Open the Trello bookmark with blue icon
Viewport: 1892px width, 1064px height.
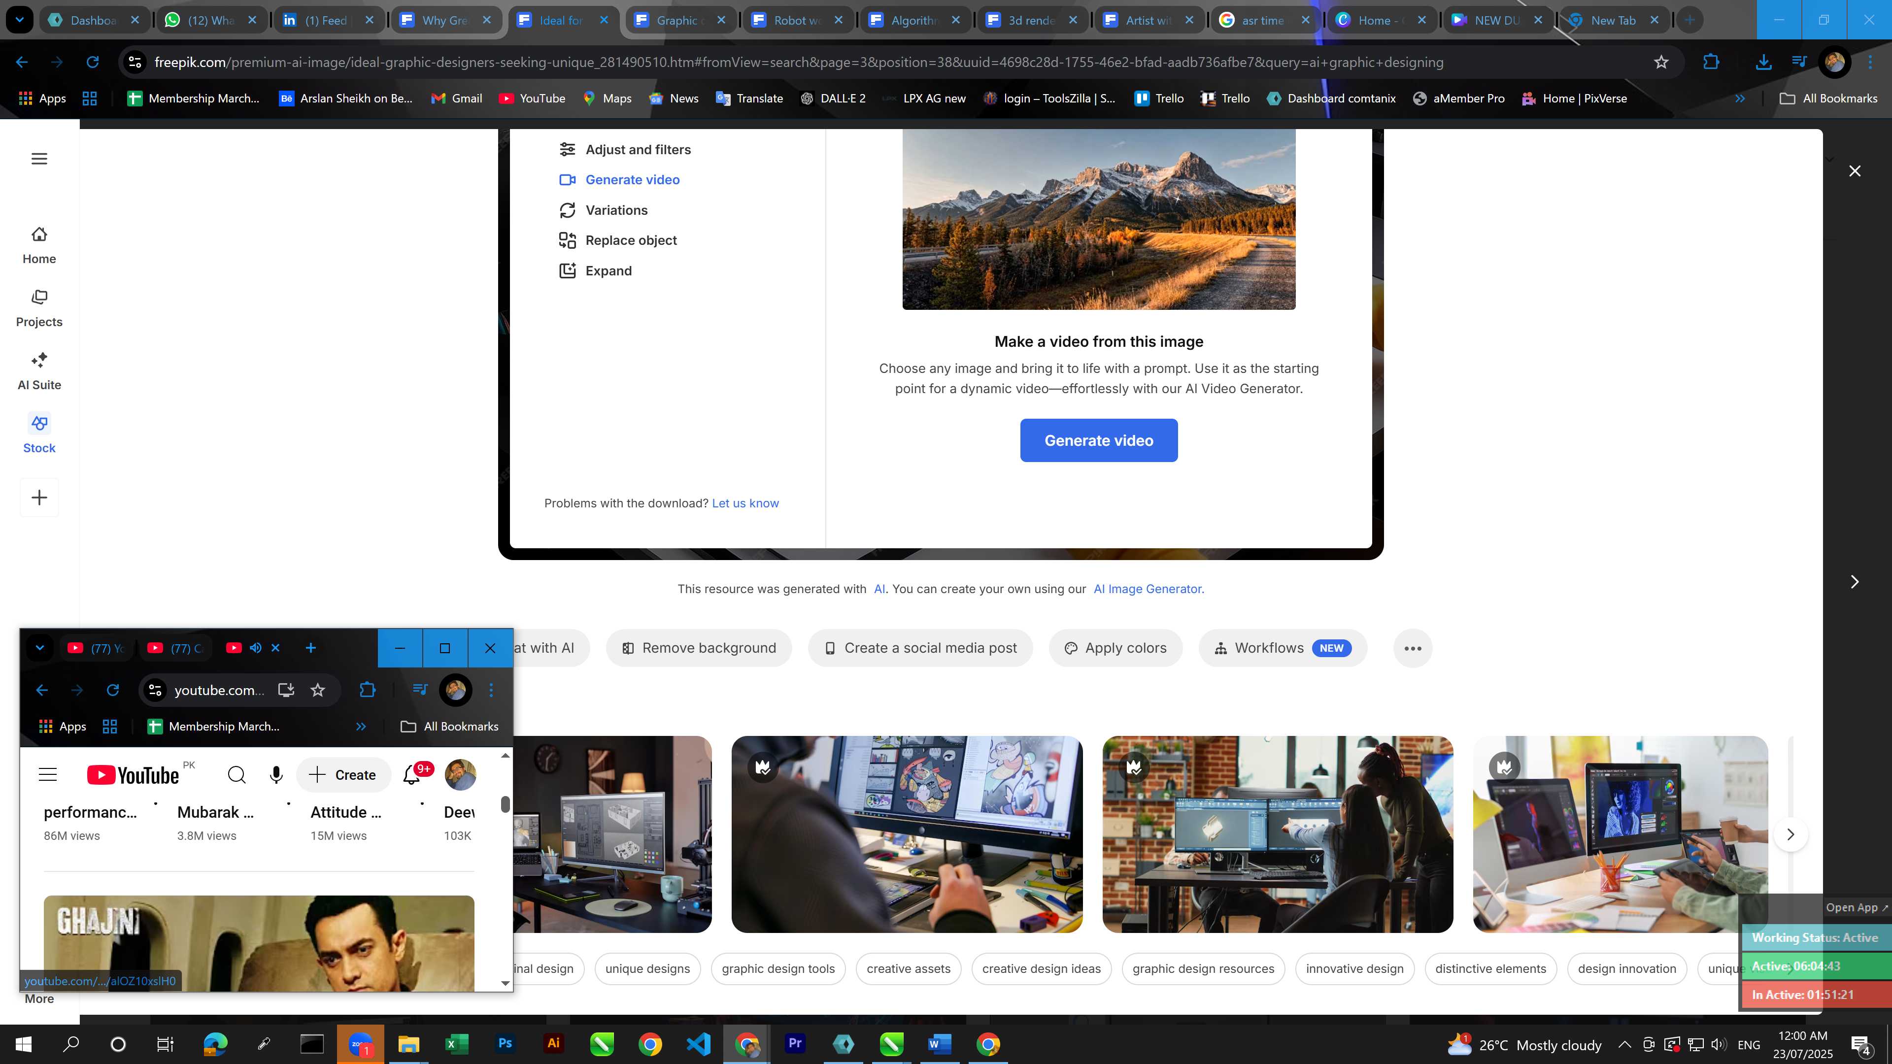point(1159,99)
